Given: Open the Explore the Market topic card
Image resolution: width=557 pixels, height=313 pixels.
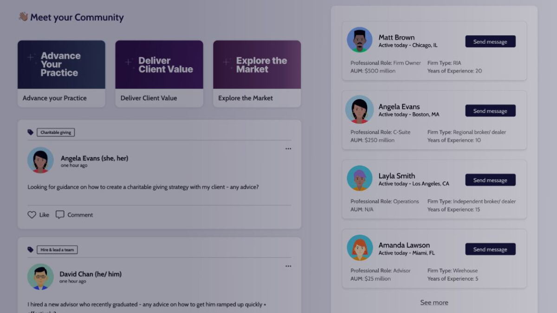Looking at the screenshot, I should (x=257, y=74).
